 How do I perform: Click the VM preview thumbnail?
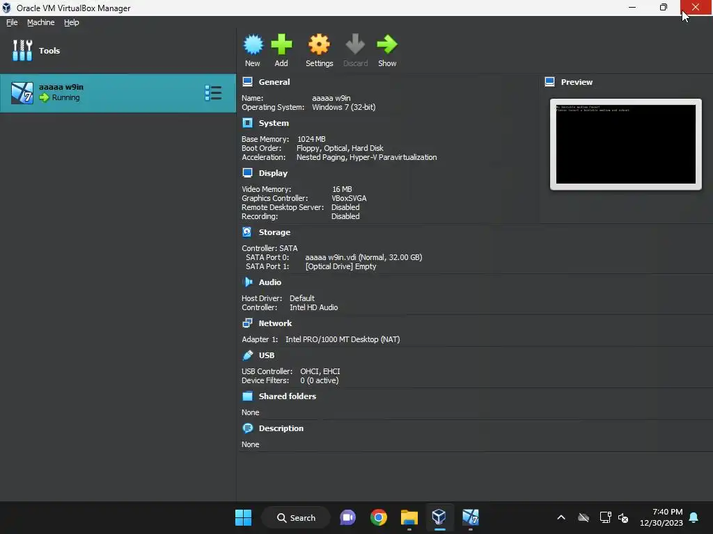[626, 145]
